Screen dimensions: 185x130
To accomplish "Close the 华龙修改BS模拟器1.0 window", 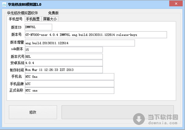I will [176, 3].
